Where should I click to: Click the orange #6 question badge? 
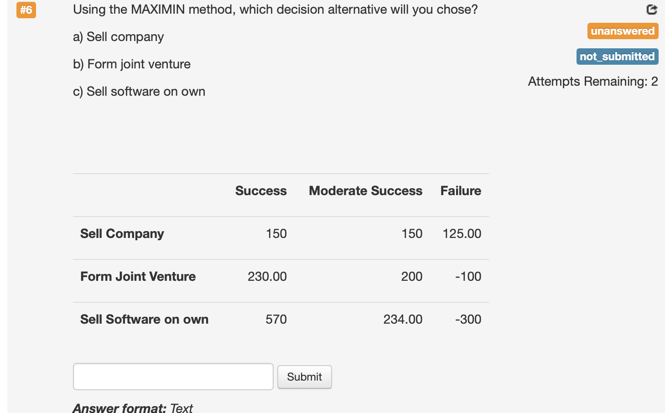26,10
